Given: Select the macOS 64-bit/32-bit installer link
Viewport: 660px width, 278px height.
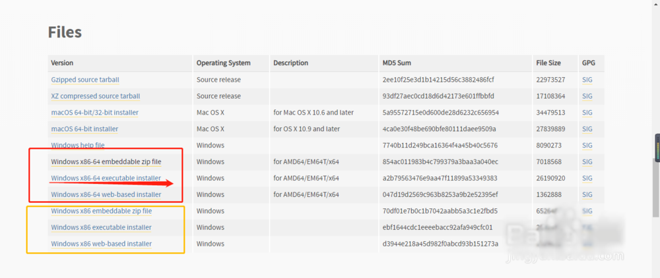Looking at the screenshot, I should tap(94, 113).
